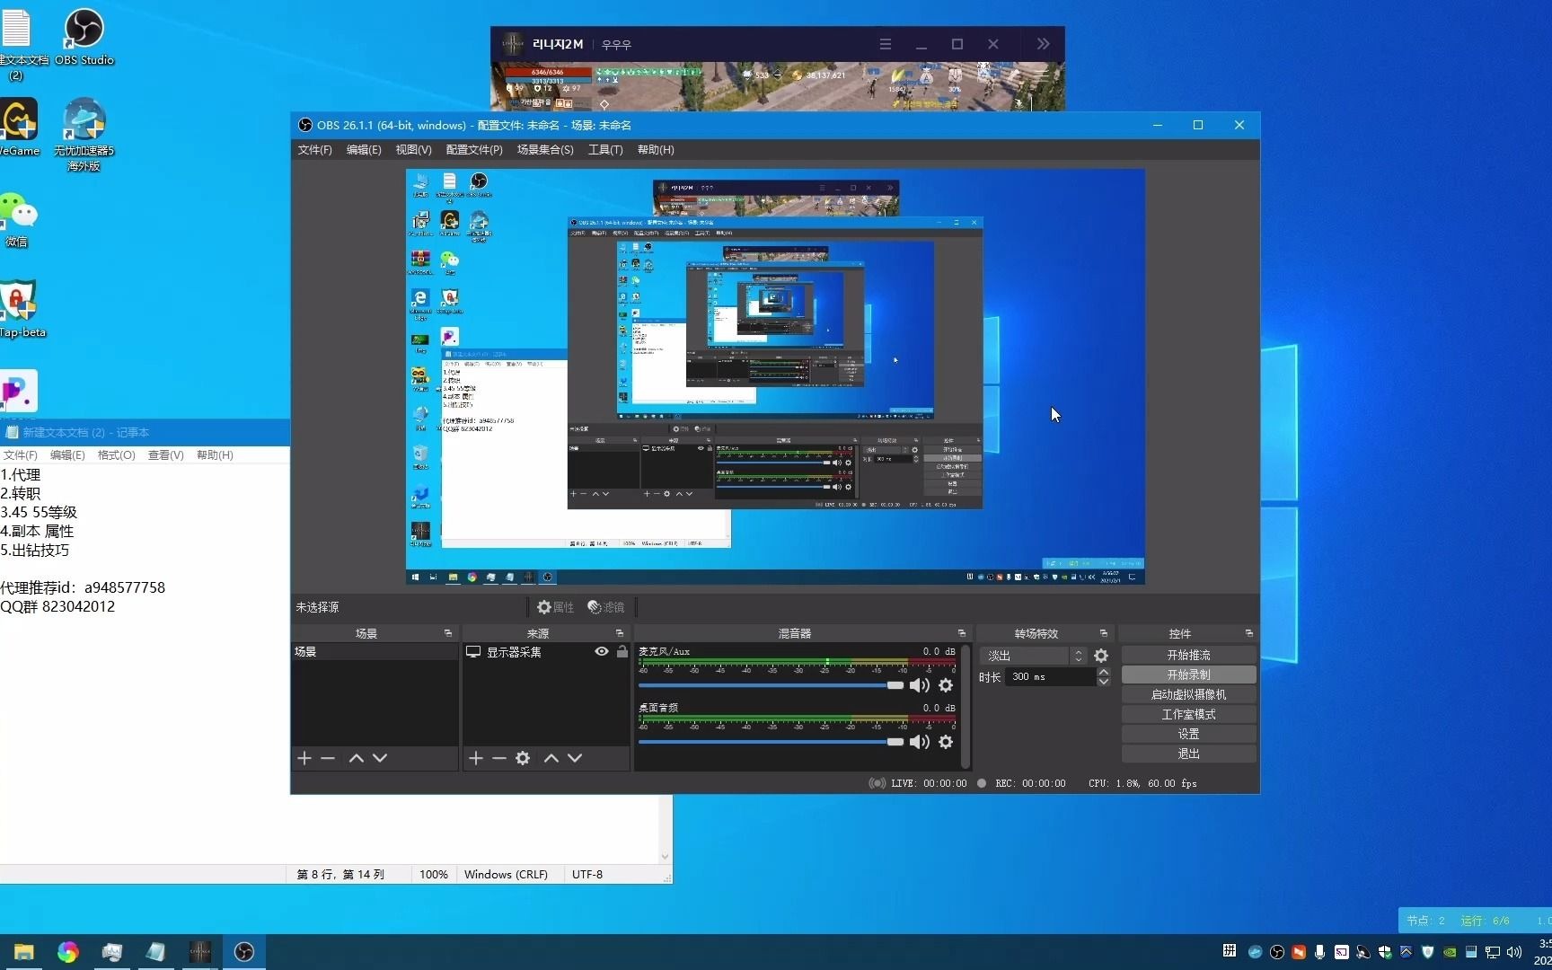Click the OBS icon in the system tray
This screenshot has height=970, width=1552.
(1276, 952)
